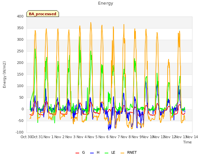The width and height of the screenshot is (212, 159).
Task: Click the Nov 14 x-axis date label
Action: tap(192, 137)
